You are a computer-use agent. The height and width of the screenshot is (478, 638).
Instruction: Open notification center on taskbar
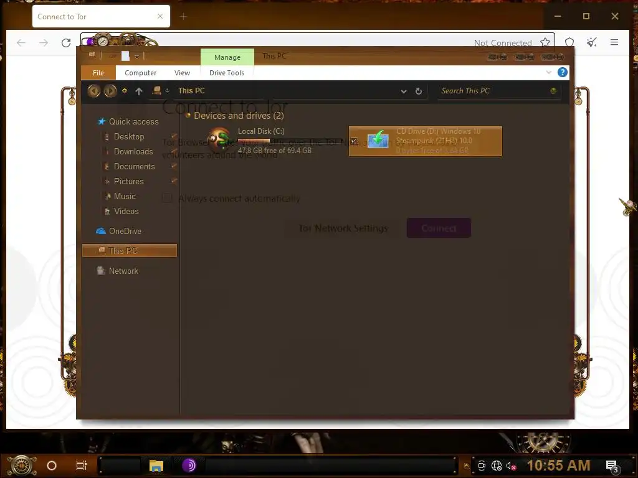click(612, 466)
